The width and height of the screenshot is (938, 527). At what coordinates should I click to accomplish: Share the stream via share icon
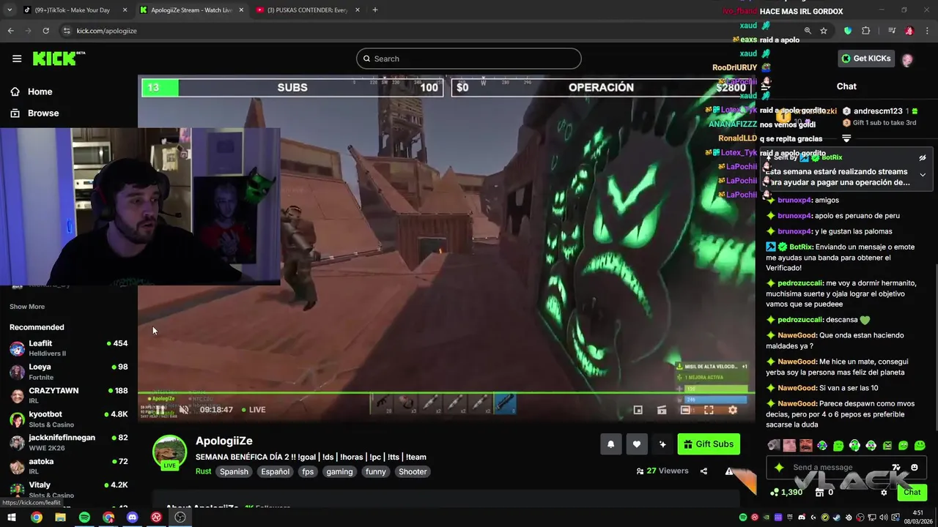coord(703,471)
